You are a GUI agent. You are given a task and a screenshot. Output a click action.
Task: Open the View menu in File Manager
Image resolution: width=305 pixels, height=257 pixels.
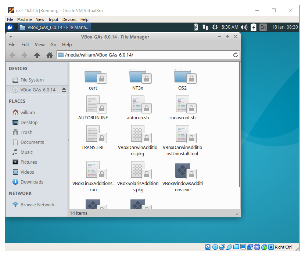pyautogui.click(x=40, y=44)
